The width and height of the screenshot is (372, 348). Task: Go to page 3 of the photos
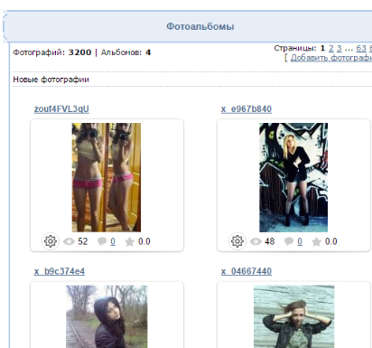(x=339, y=48)
